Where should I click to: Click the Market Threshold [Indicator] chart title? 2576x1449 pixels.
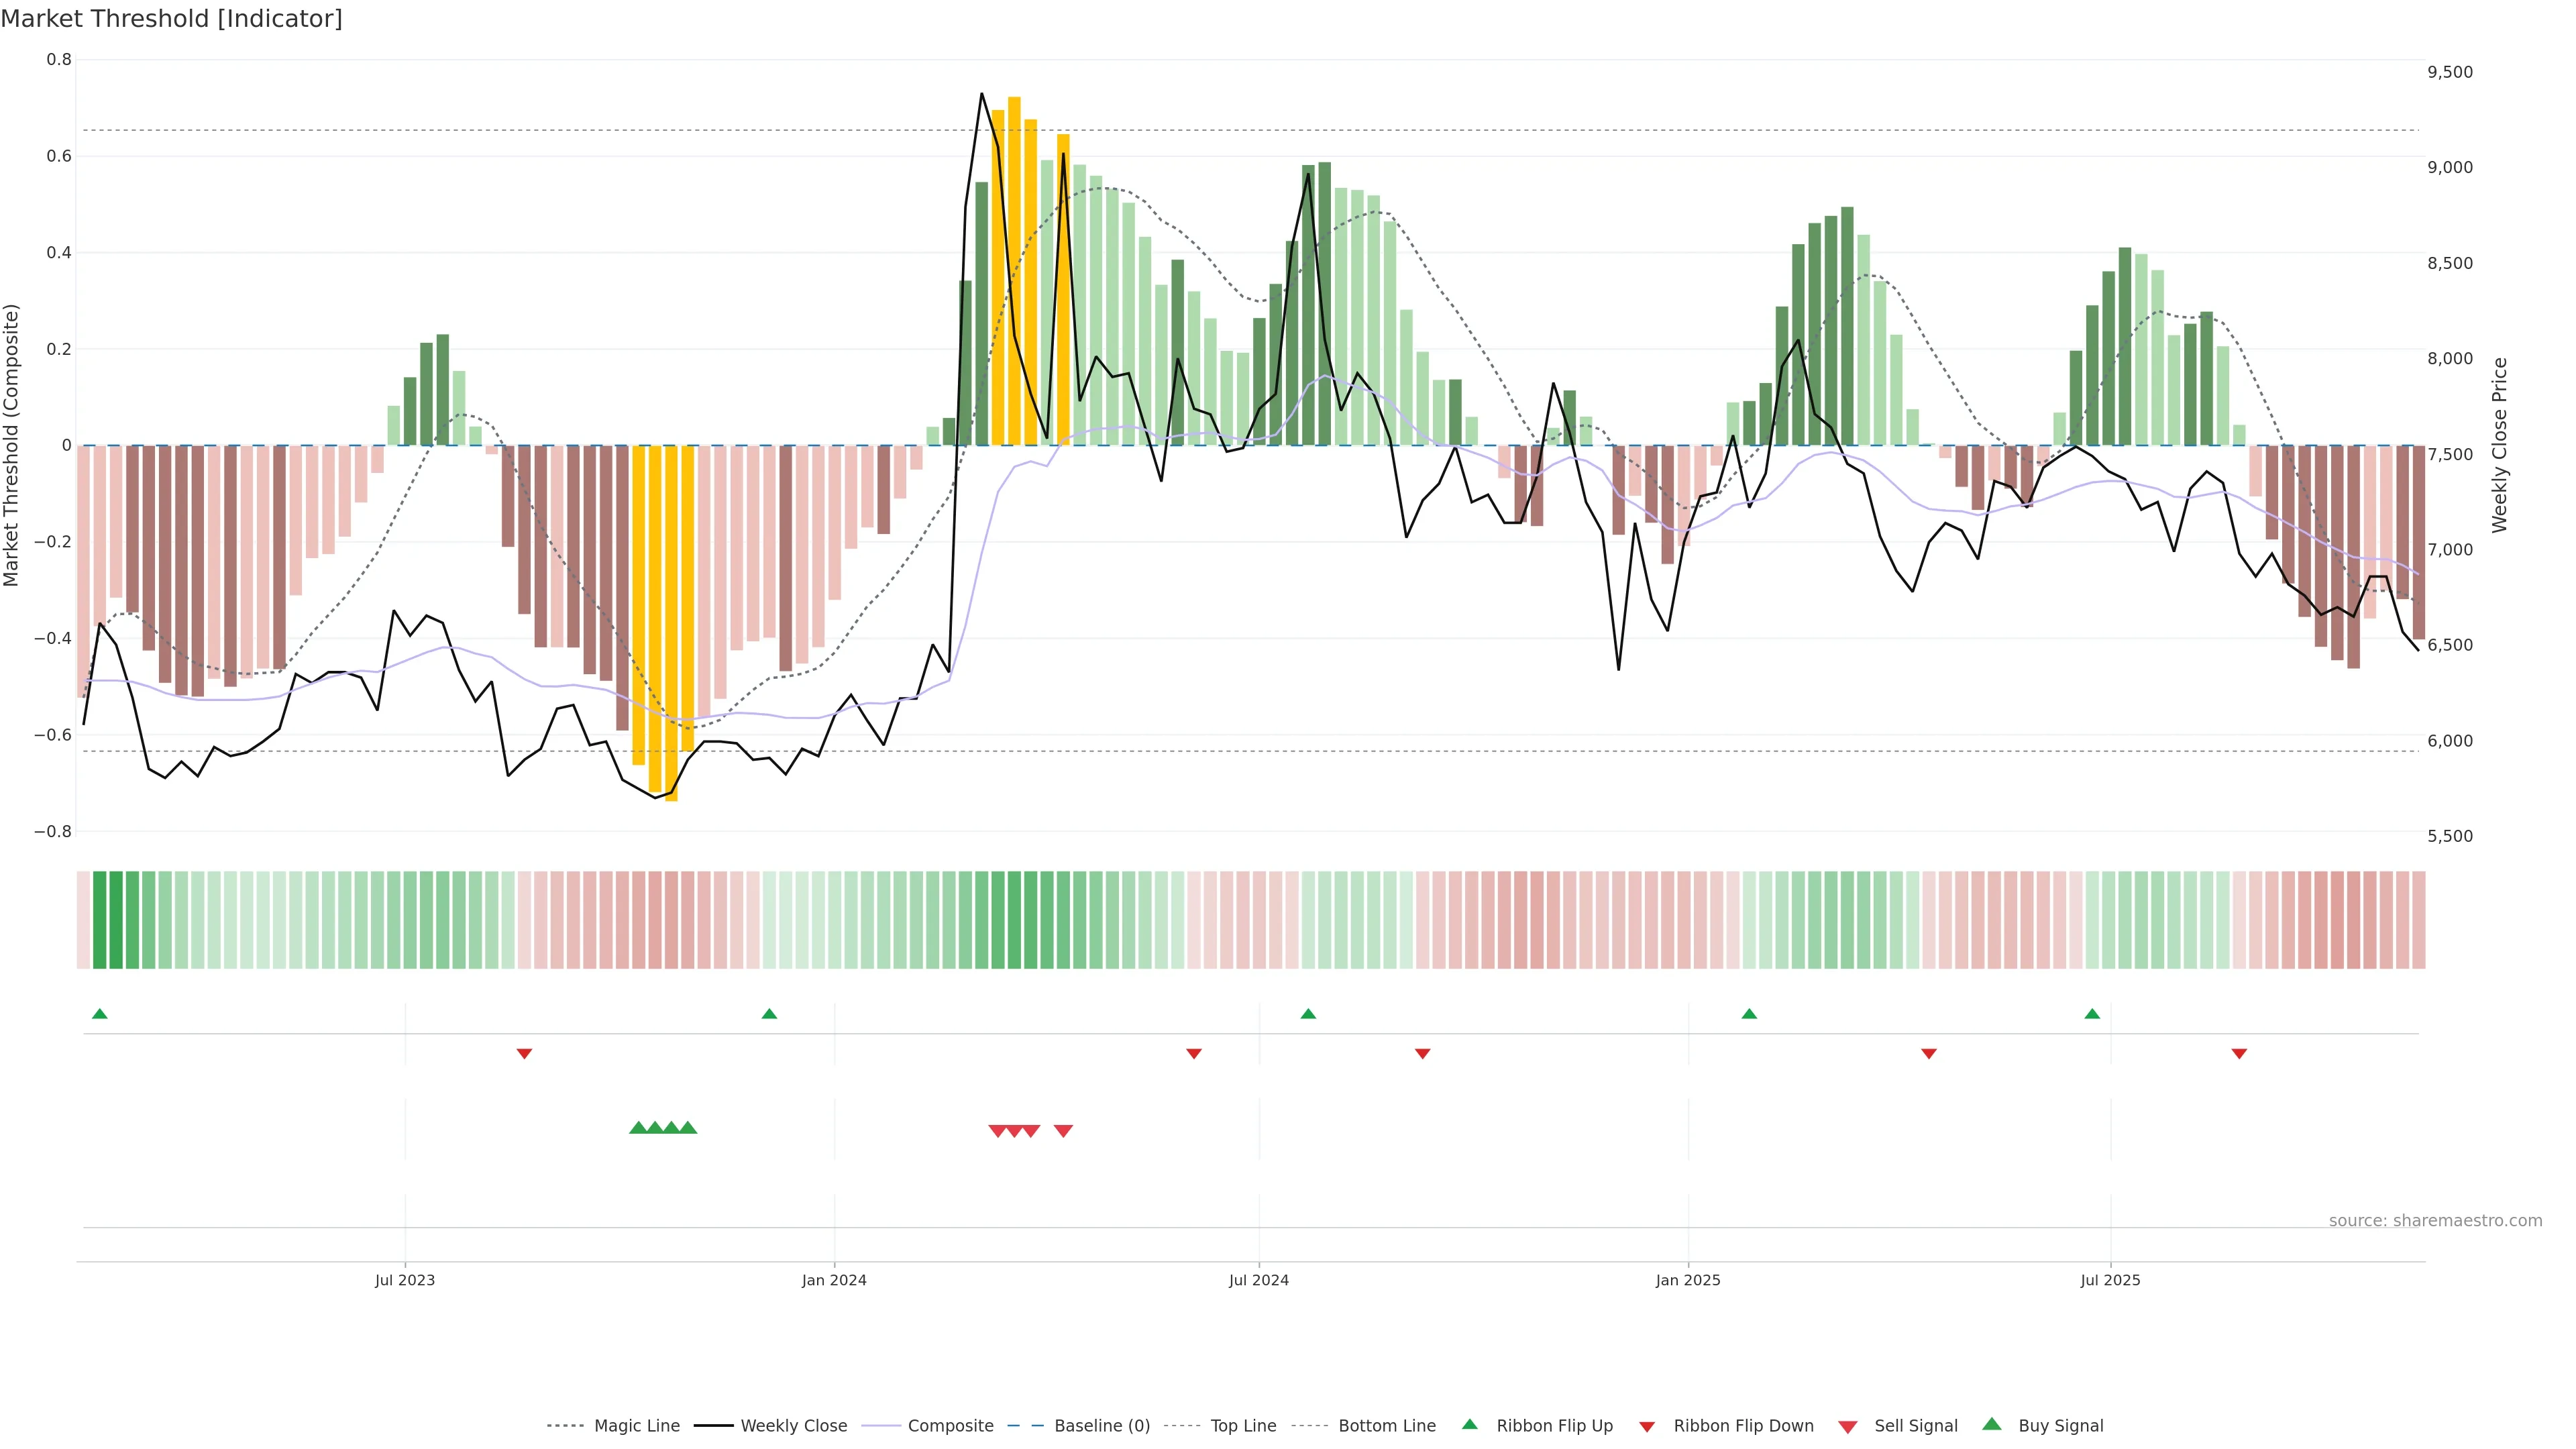point(171,19)
